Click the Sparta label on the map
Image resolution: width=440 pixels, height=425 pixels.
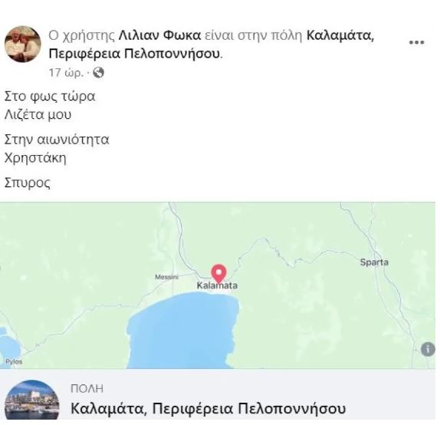pos(374,262)
